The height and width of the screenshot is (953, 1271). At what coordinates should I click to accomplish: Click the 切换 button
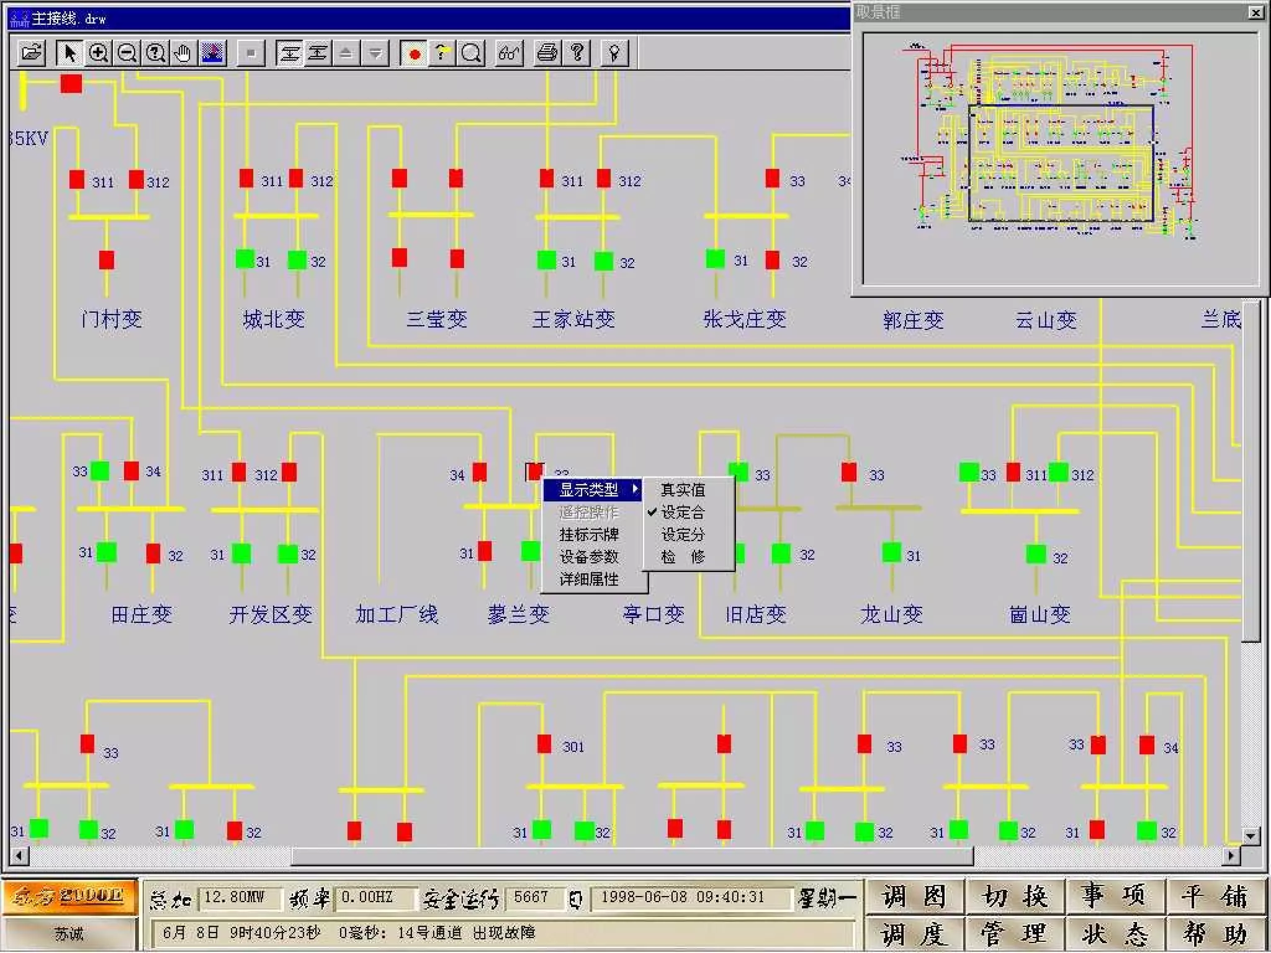[x=1015, y=897]
